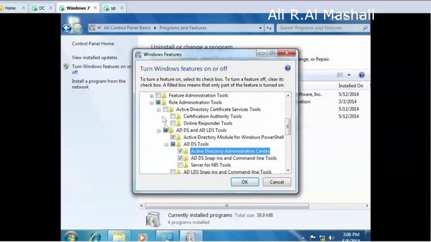The height and width of the screenshot is (242, 431).
Task: Switch to the DC tab
Action: point(42,8)
